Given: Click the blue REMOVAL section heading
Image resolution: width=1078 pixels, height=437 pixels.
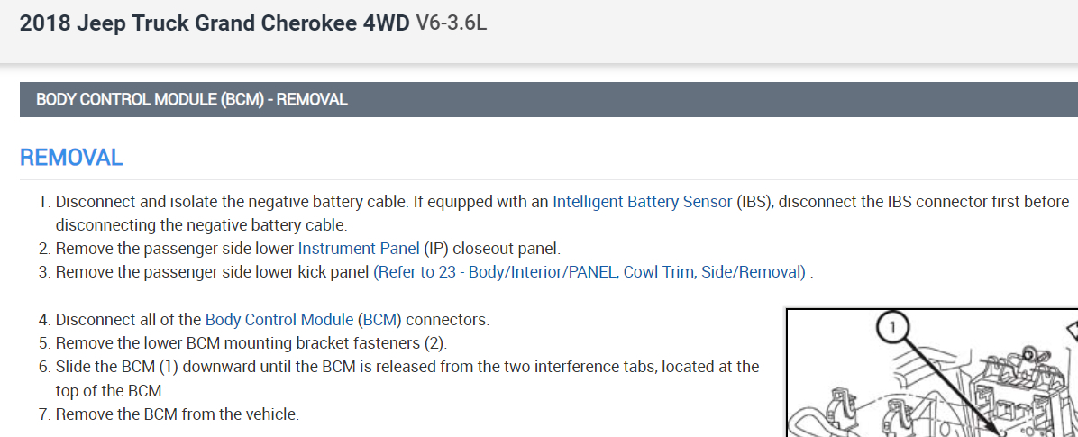Looking at the screenshot, I should pyautogui.click(x=71, y=158).
